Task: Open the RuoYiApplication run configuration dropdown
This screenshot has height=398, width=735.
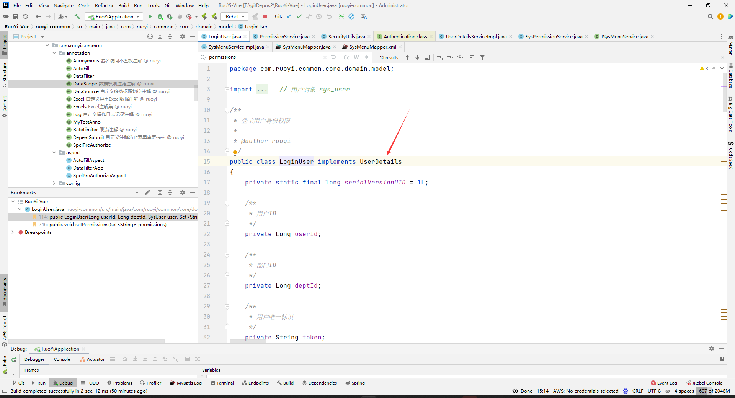Action: [x=114, y=16]
